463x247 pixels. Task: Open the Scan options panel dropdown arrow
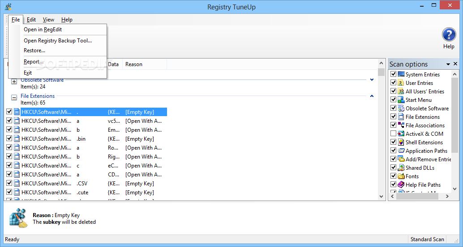click(x=448, y=64)
